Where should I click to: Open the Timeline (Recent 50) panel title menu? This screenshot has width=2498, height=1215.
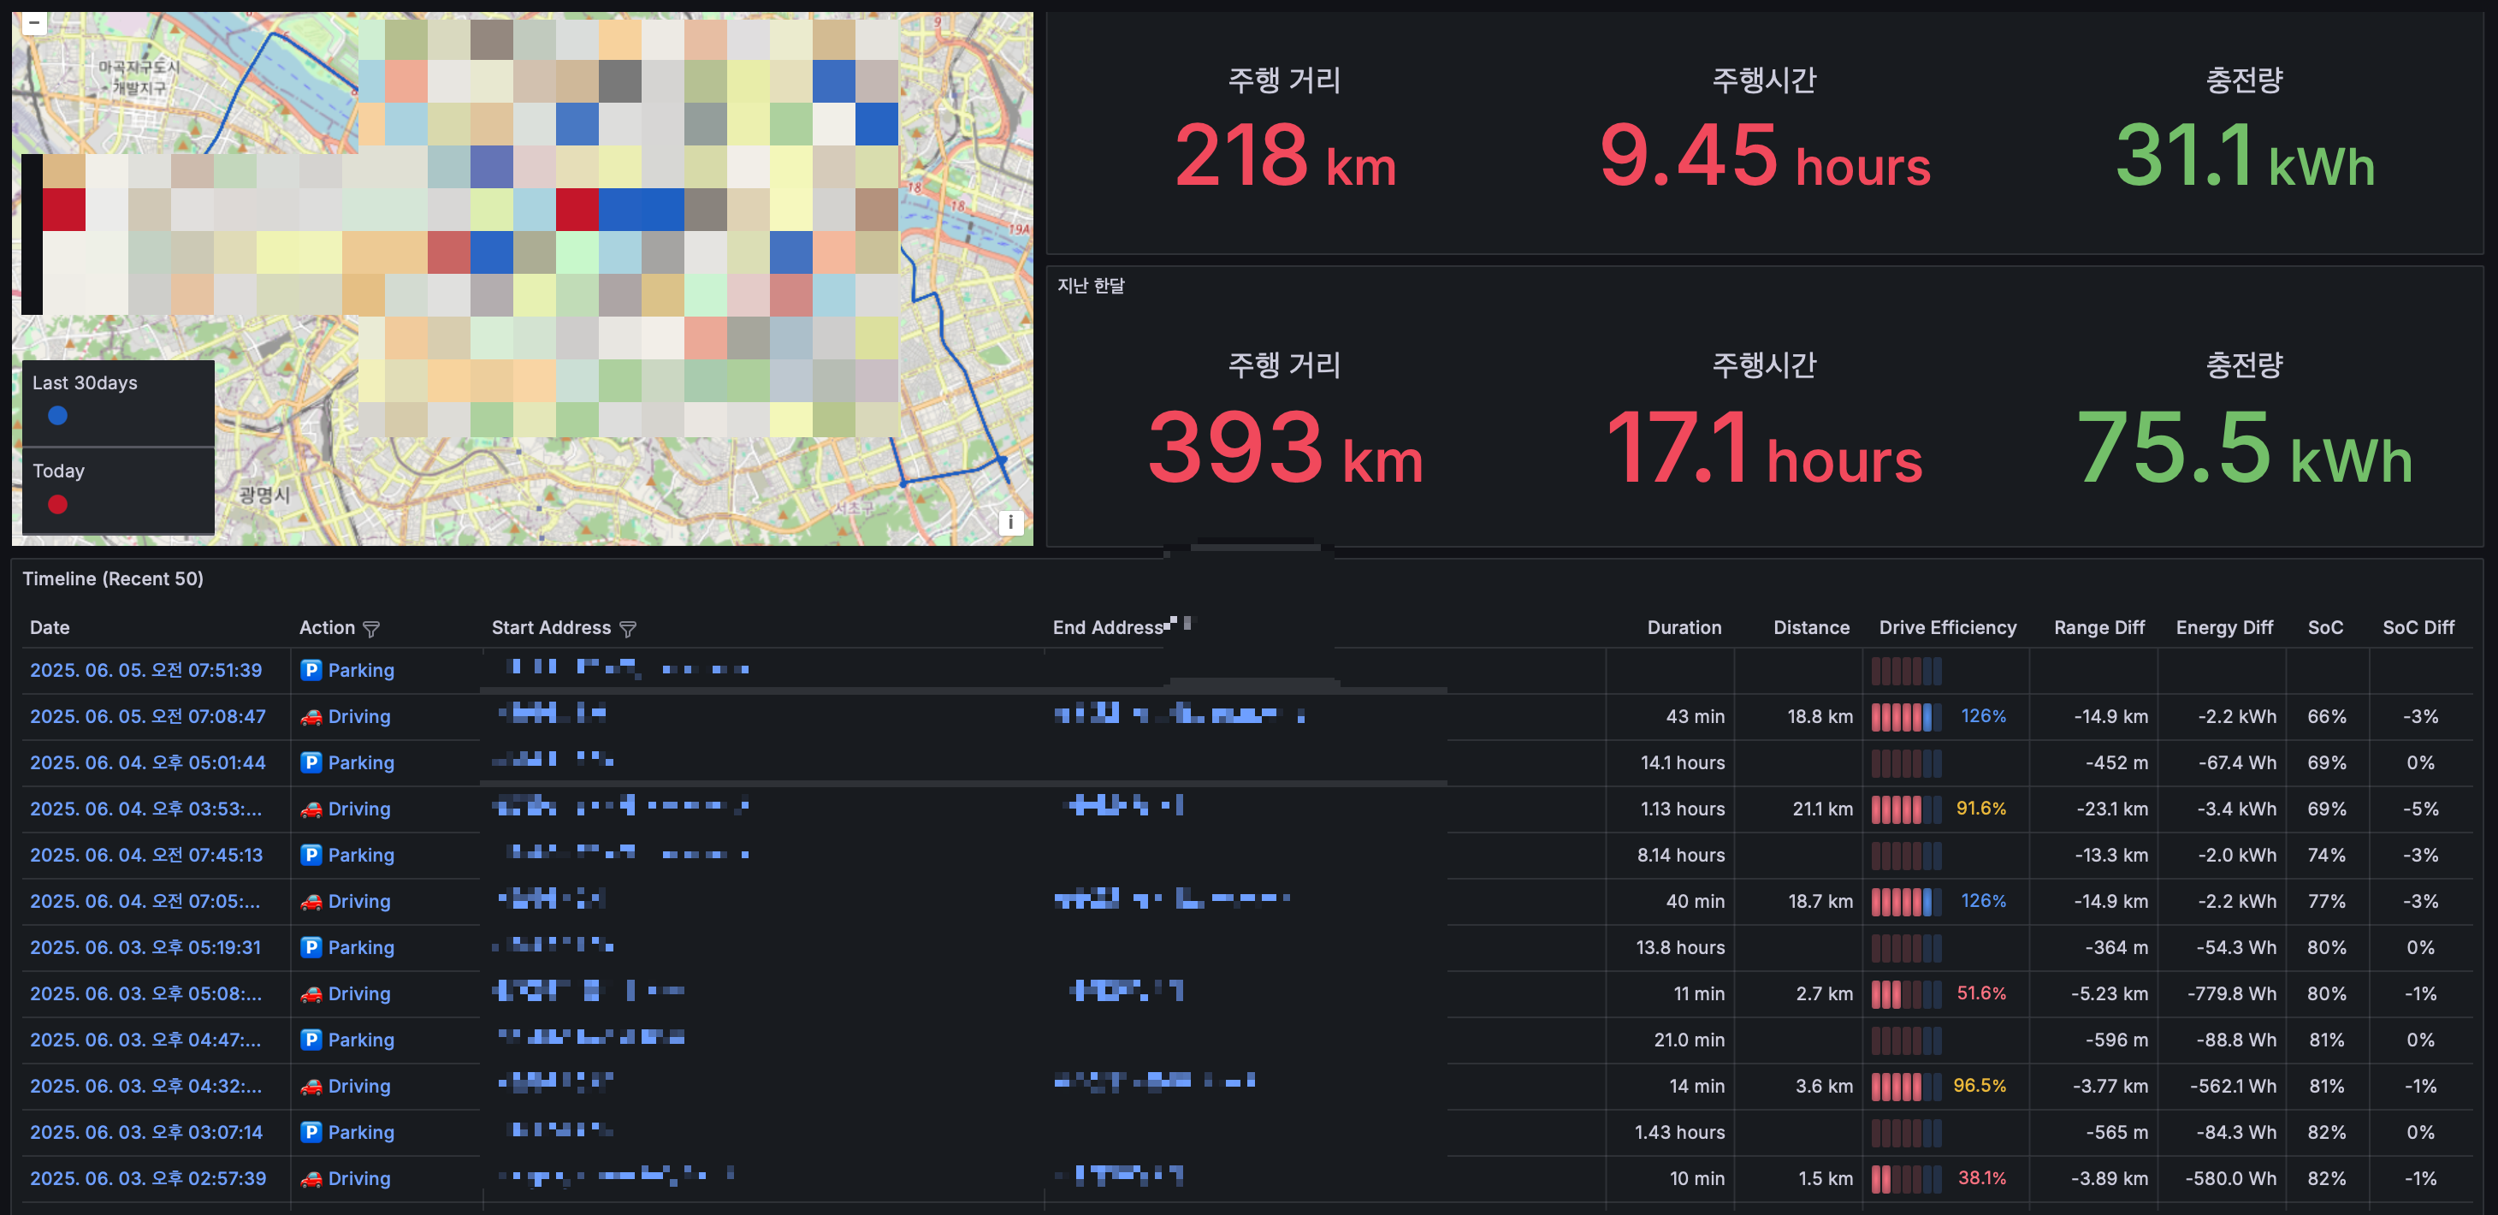112,579
